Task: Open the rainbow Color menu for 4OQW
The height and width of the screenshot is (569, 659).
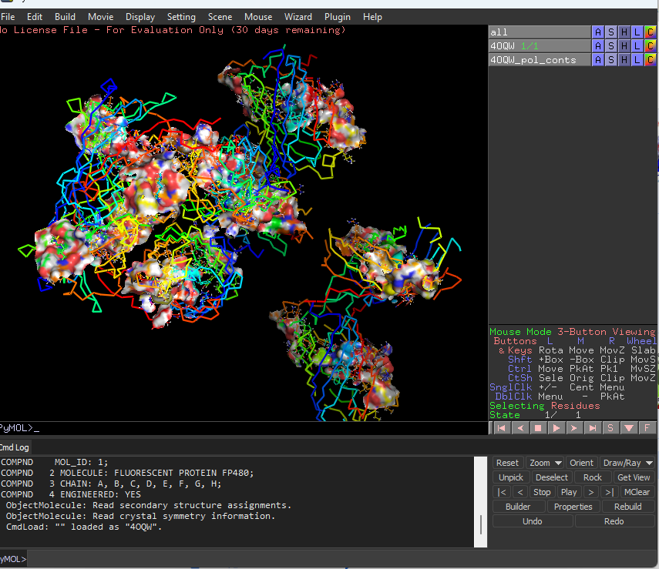Action: click(650, 46)
